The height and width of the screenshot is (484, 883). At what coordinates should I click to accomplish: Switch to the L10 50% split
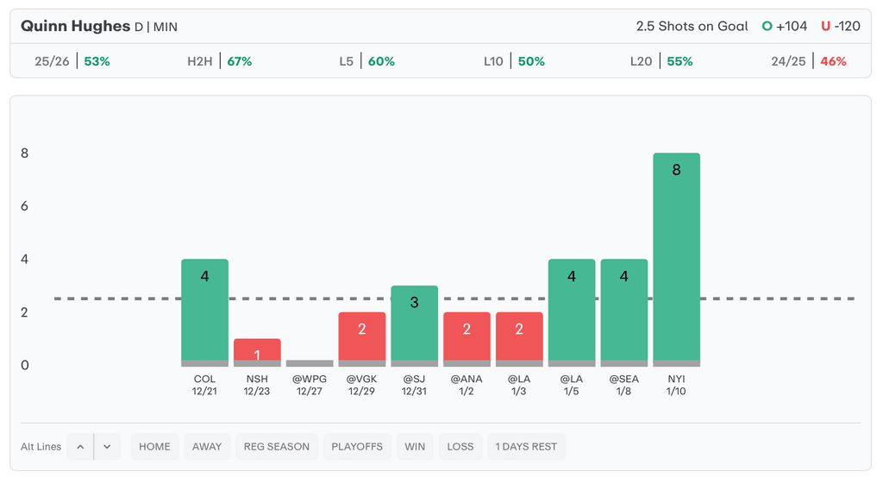click(x=514, y=61)
